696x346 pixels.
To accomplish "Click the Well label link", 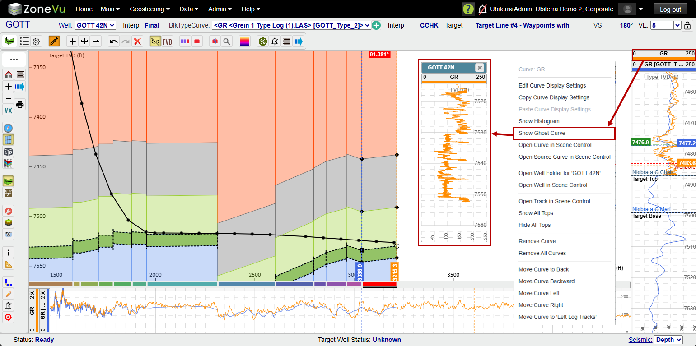I will pyautogui.click(x=65, y=26).
